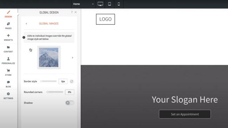Click the Set an Appointment button
The width and height of the screenshot is (228, 128).
(x=185, y=114)
